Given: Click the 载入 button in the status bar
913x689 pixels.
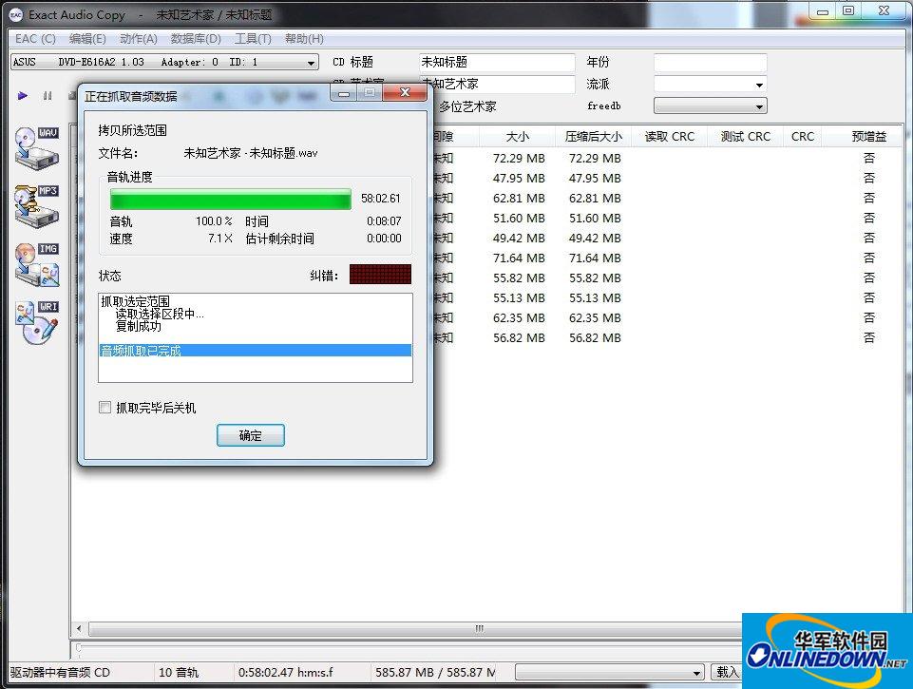Looking at the screenshot, I should [x=727, y=672].
